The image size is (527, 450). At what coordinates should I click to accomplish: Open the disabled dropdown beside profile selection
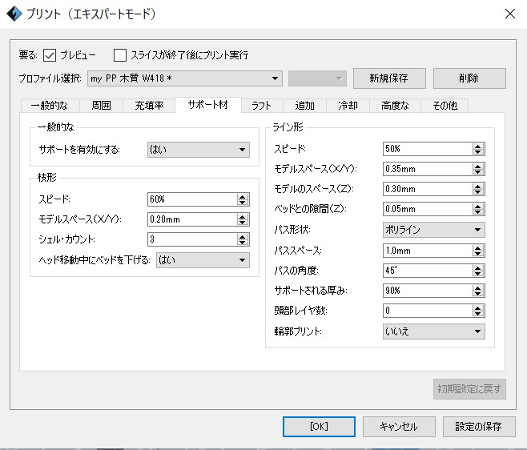[317, 78]
